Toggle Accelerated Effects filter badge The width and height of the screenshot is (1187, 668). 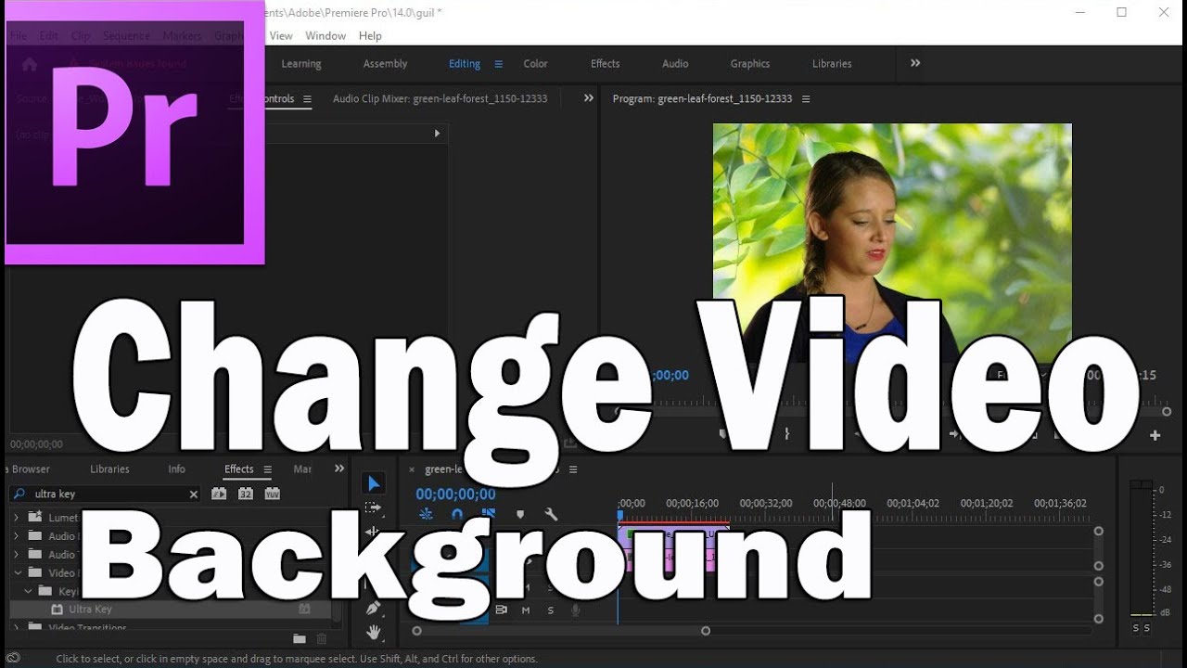pos(219,494)
